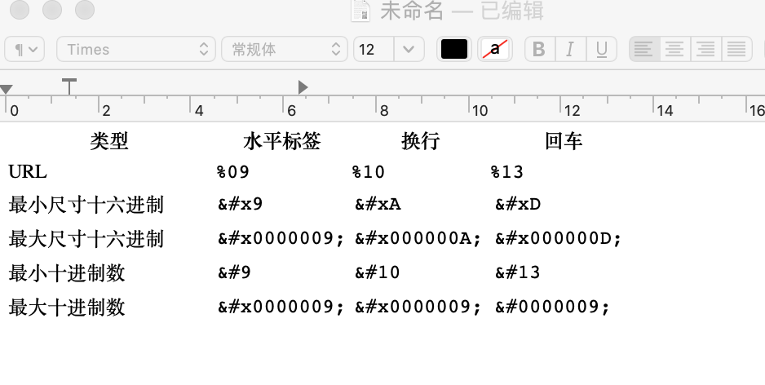Image resolution: width=765 pixels, height=385 pixels.
Task: Click the 最大尺寸十六进制 row label
Action: (x=86, y=239)
